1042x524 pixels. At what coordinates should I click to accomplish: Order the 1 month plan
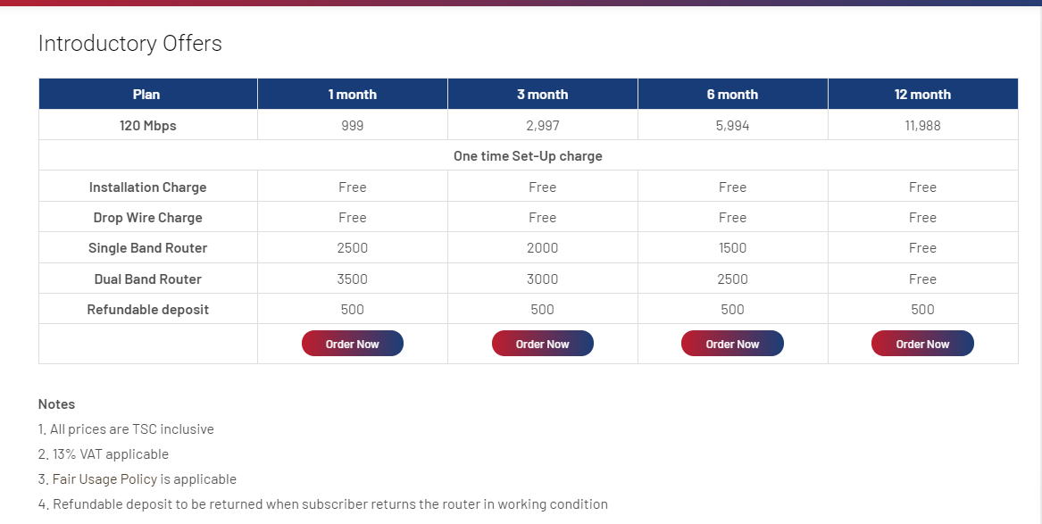(352, 344)
